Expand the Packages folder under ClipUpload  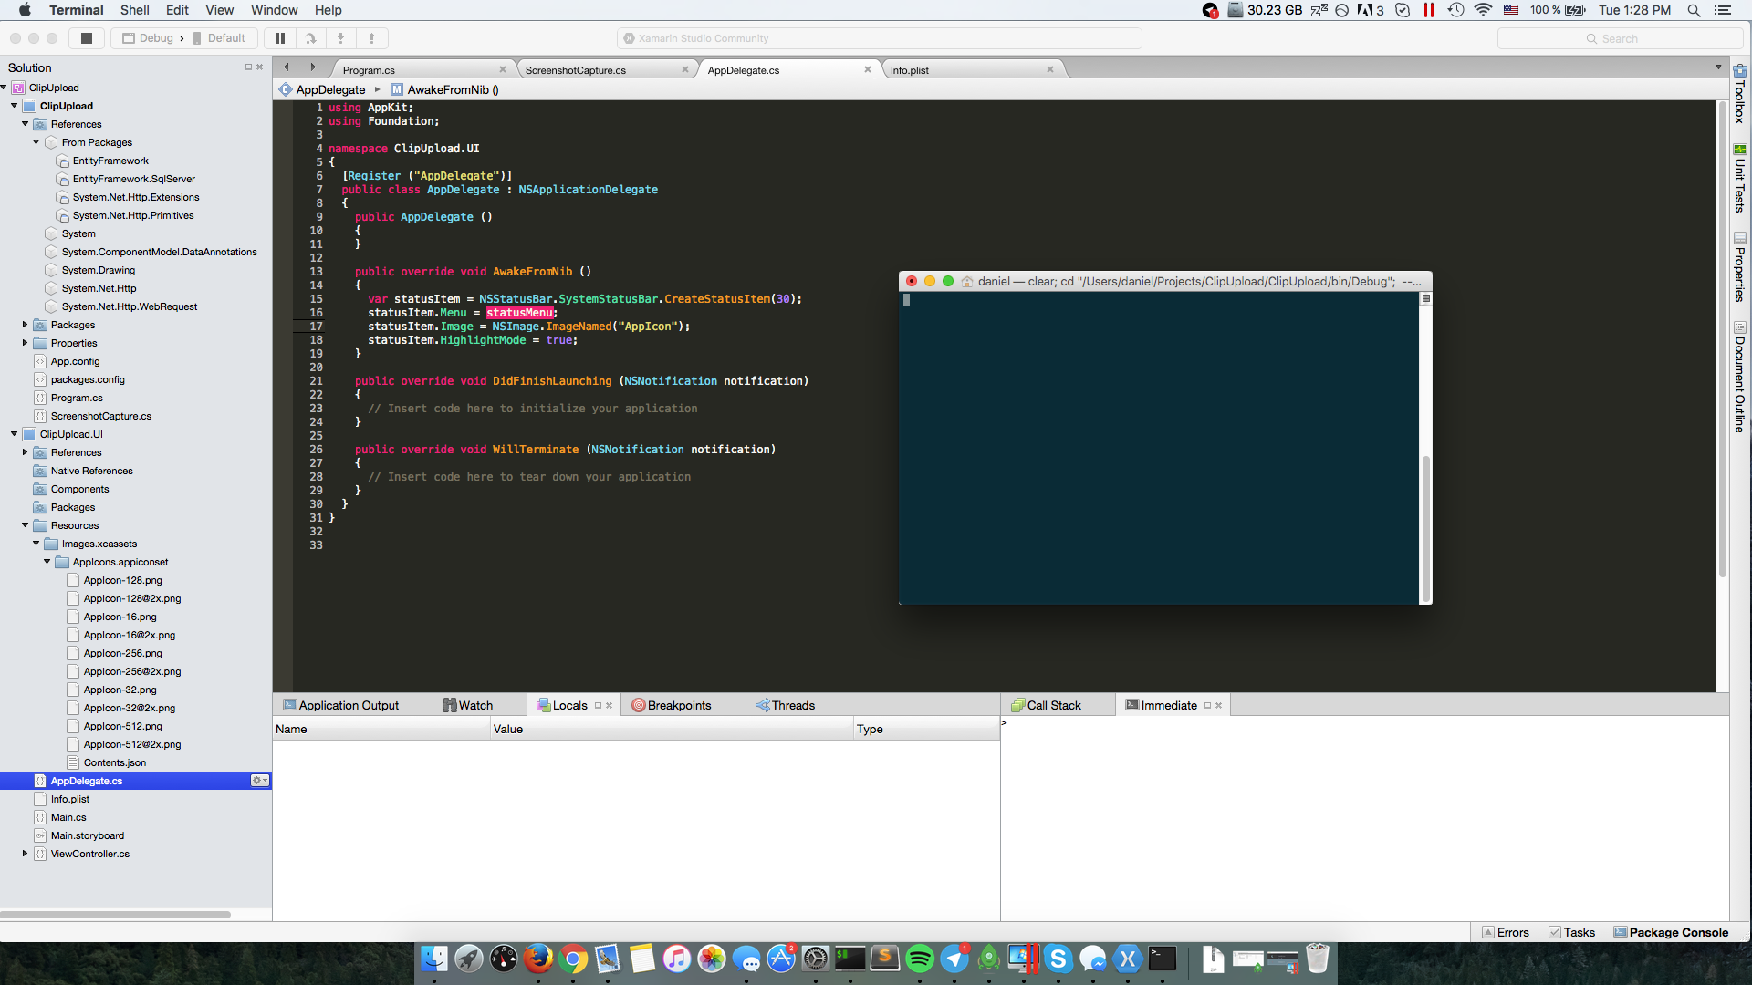(x=25, y=325)
